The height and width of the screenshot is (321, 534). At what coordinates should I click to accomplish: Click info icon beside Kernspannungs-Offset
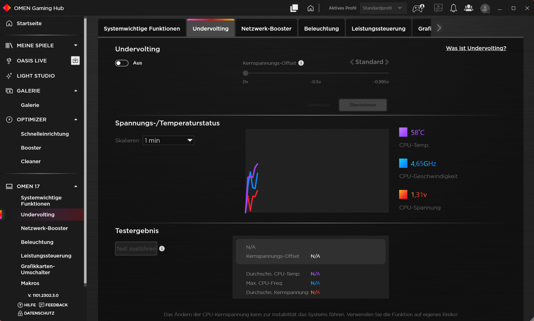point(301,63)
